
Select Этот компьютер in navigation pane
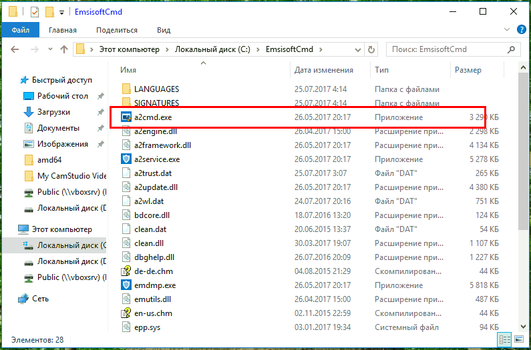(x=56, y=229)
